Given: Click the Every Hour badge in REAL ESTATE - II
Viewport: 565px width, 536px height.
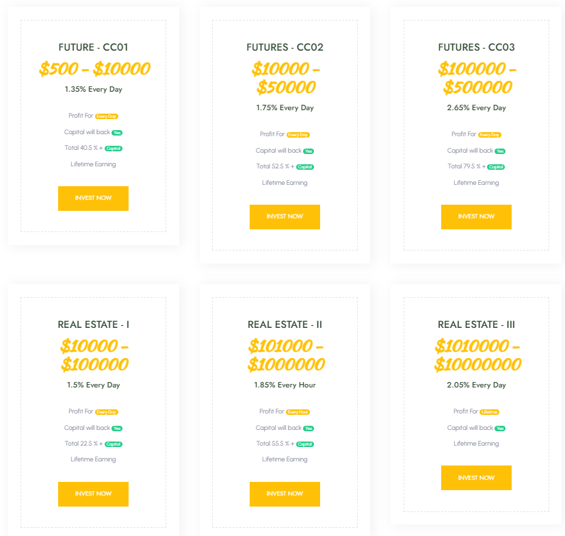Looking at the screenshot, I should tap(298, 412).
